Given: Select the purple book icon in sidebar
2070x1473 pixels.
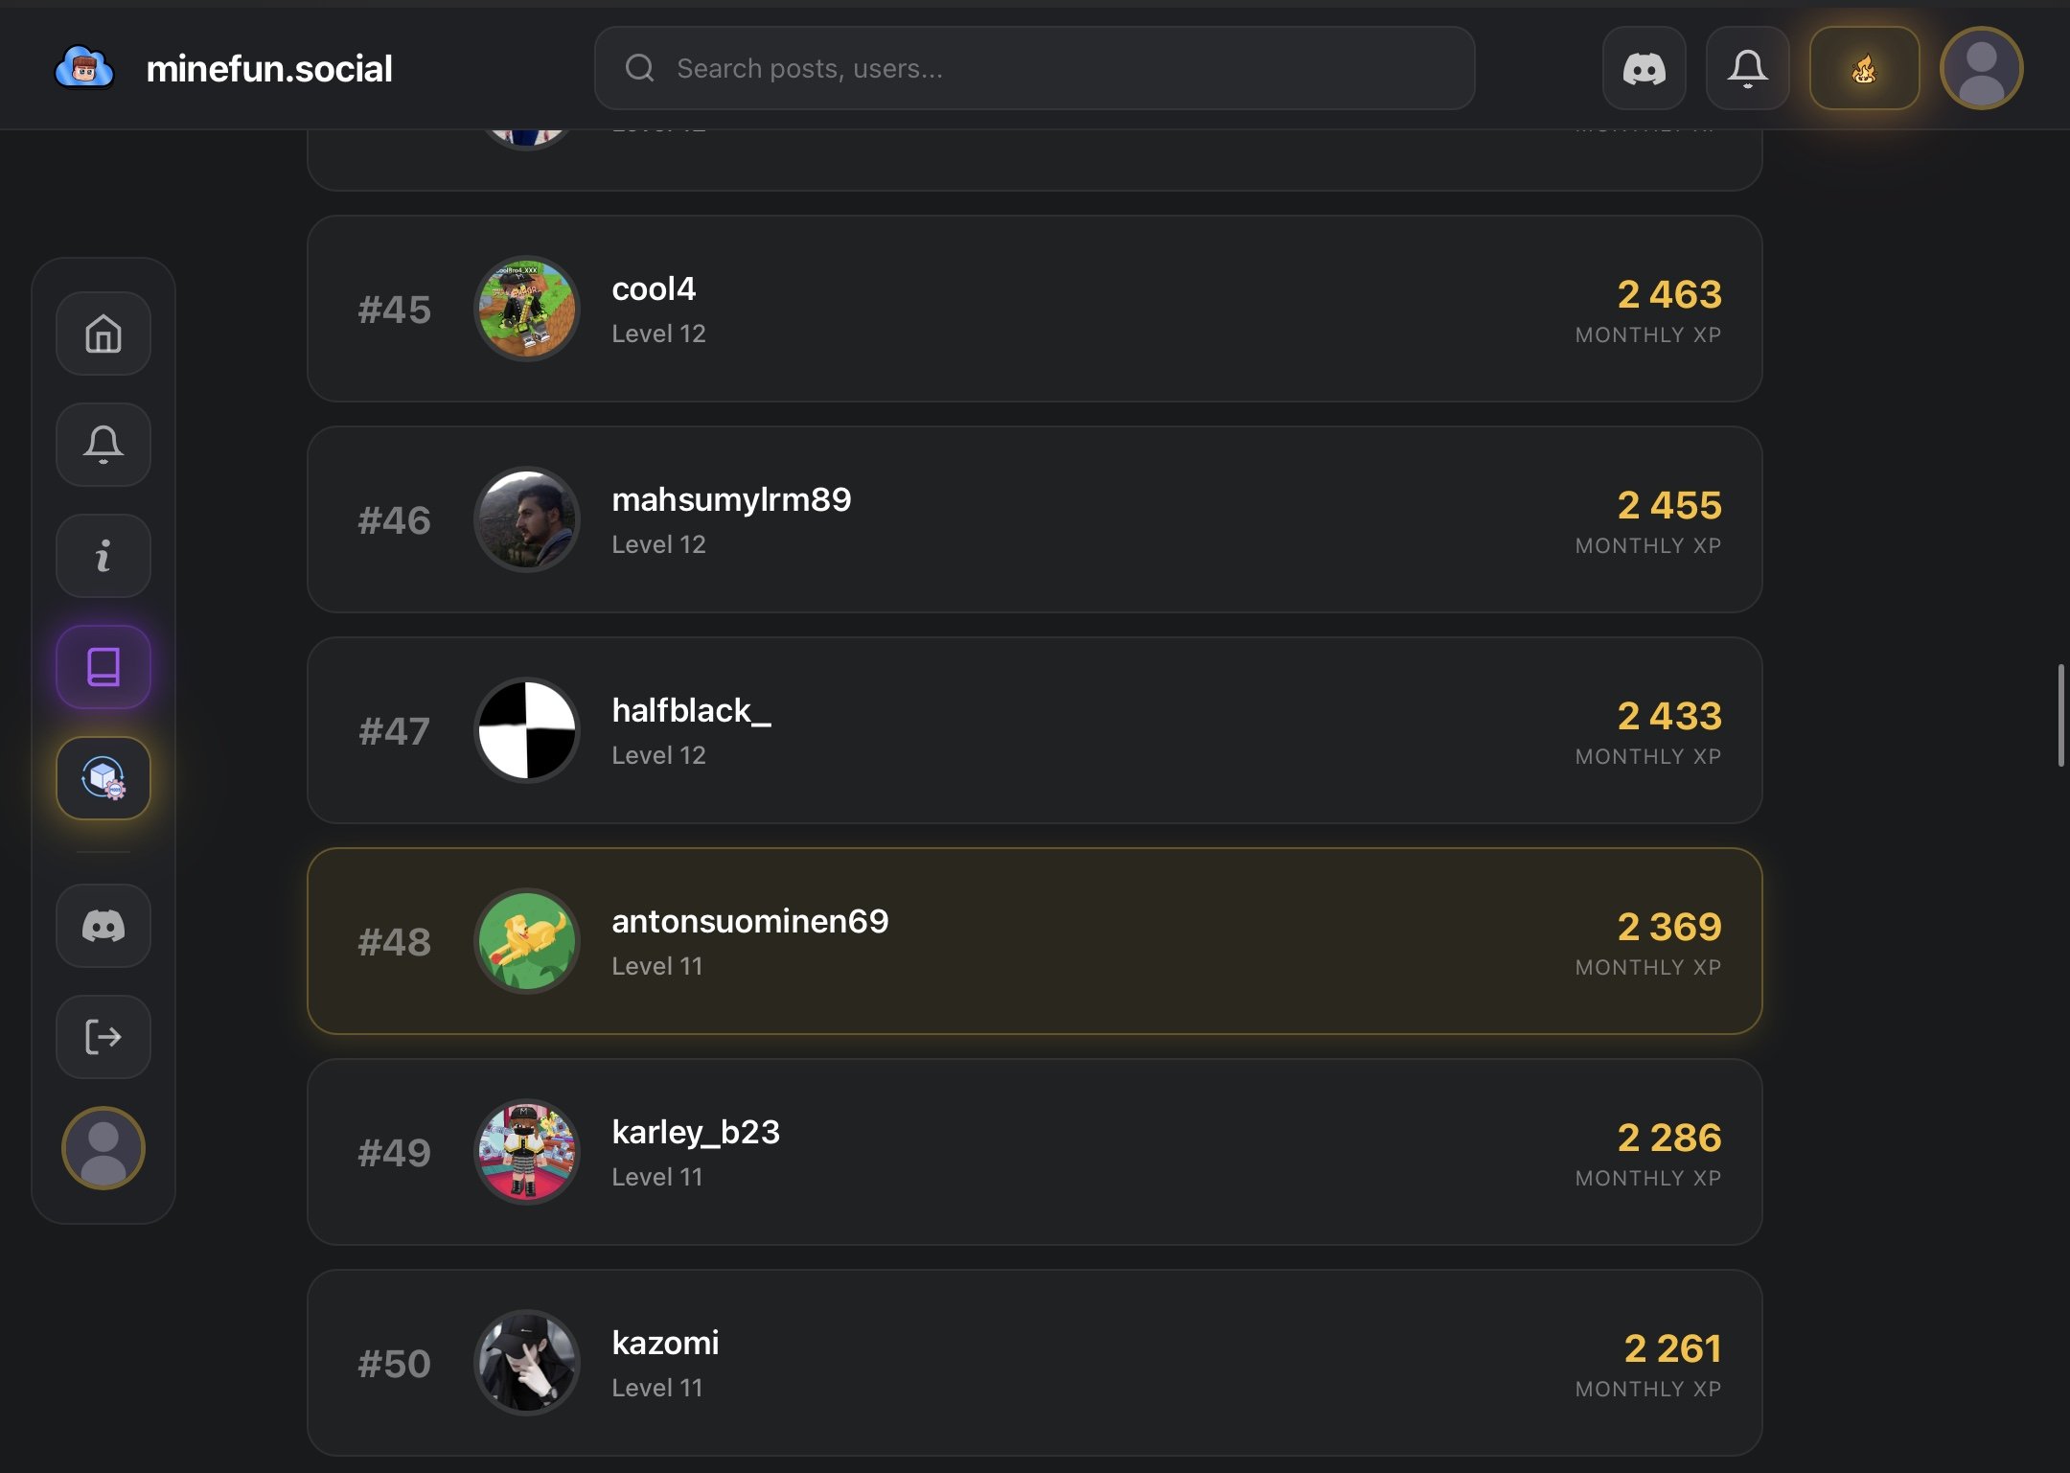Looking at the screenshot, I should [103, 667].
